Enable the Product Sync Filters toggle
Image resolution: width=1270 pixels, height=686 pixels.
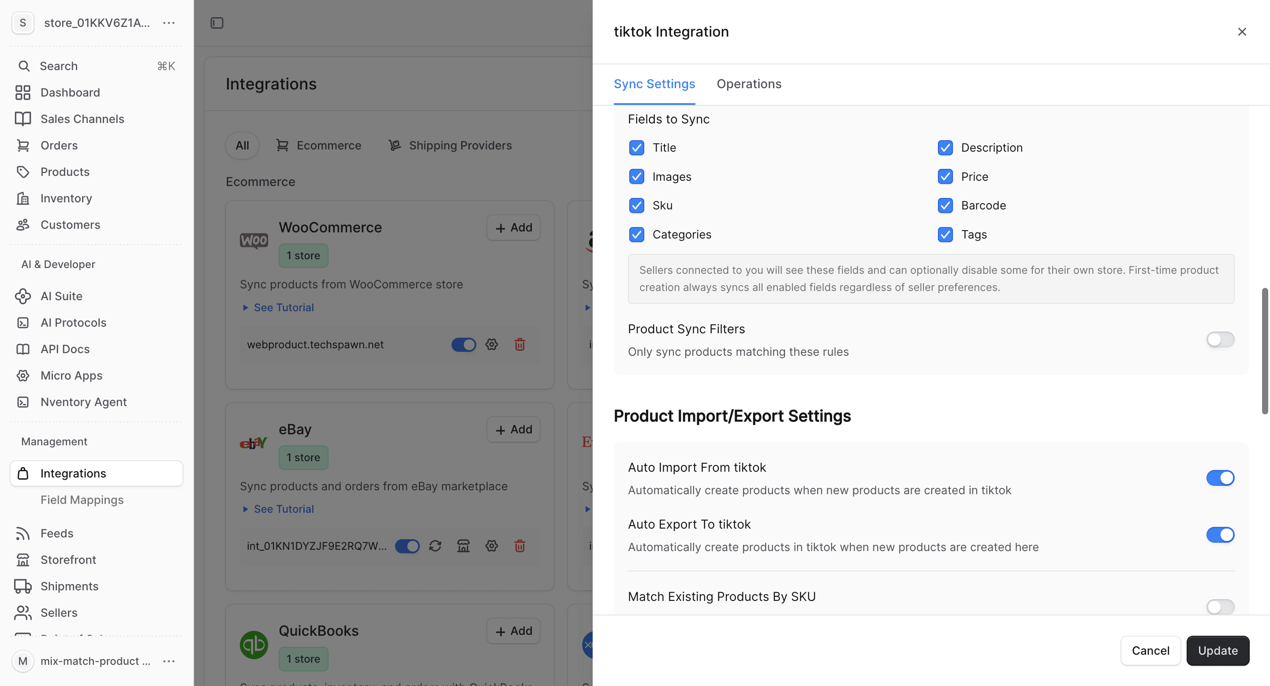1220,339
